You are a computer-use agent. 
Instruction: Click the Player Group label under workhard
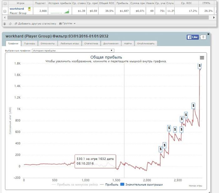click(18, 13)
